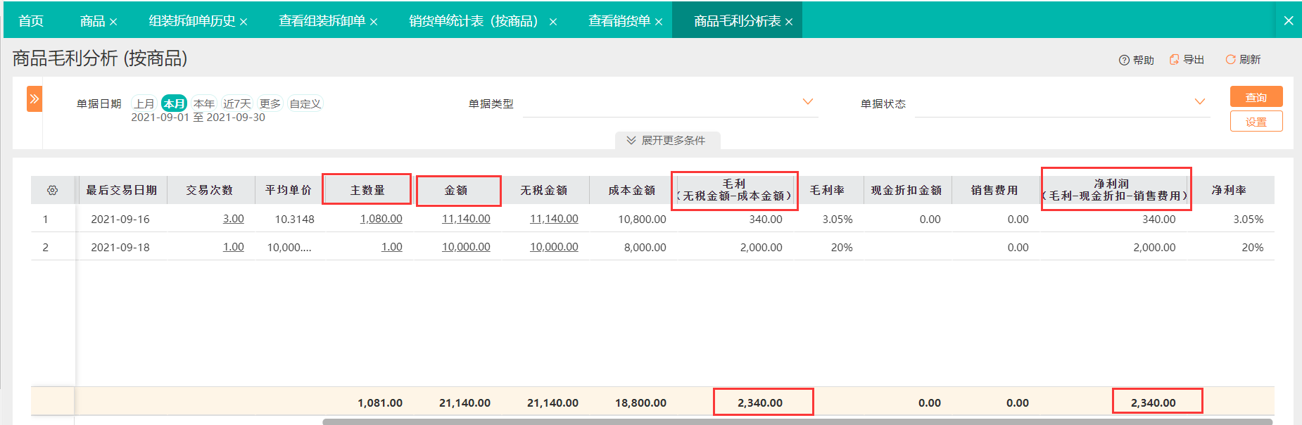Close the 组装拆卸单历史 tab X icon
The height and width of the screenshot is (425, 1302).
[244, 22]
